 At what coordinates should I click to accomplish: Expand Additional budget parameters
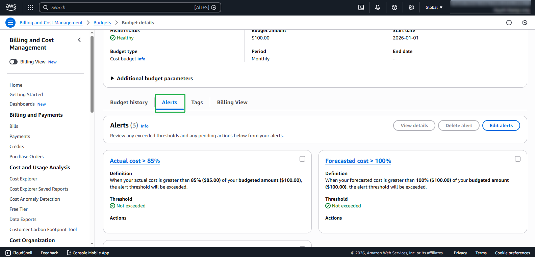click(x=152, y=78)
